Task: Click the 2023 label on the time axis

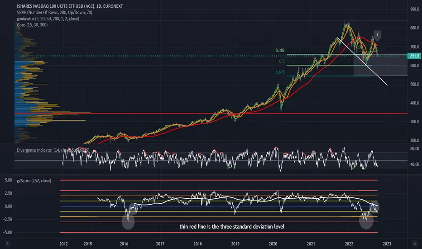Action: (x=387, y=244)
